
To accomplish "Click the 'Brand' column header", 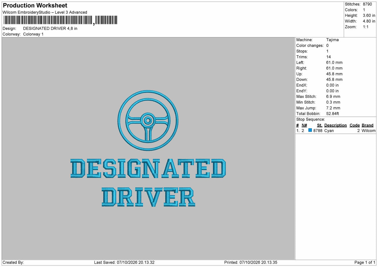I will [x=367, y=125].
